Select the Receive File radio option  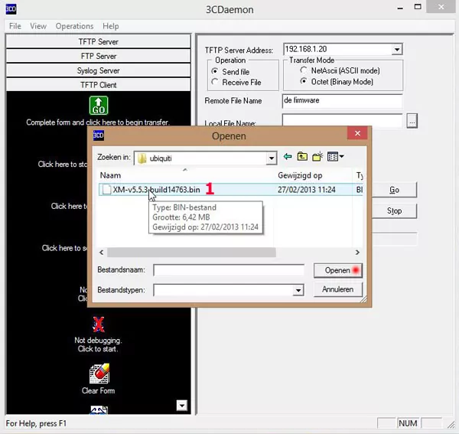point(216,82)
